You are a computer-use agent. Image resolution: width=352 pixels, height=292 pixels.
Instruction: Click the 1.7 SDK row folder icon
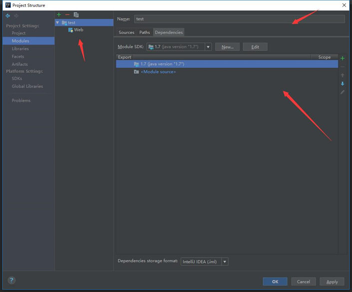pyautogui.click(x=136, y=64)
